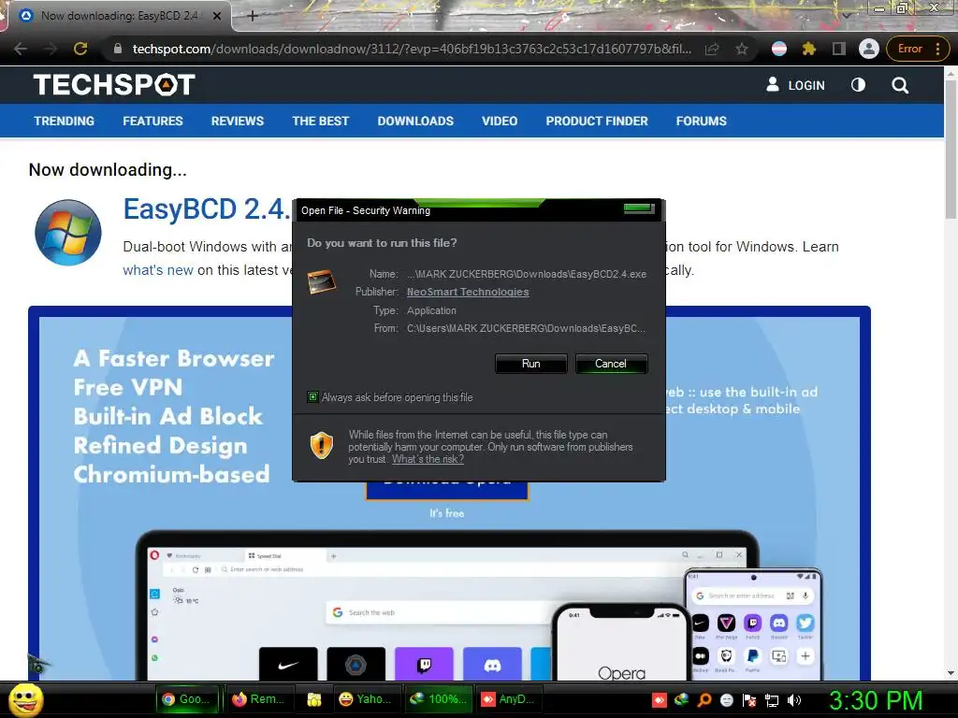Open the Chrome profile avatar
This screenshot has width=958, height=718.
click(x=869, y=49)
